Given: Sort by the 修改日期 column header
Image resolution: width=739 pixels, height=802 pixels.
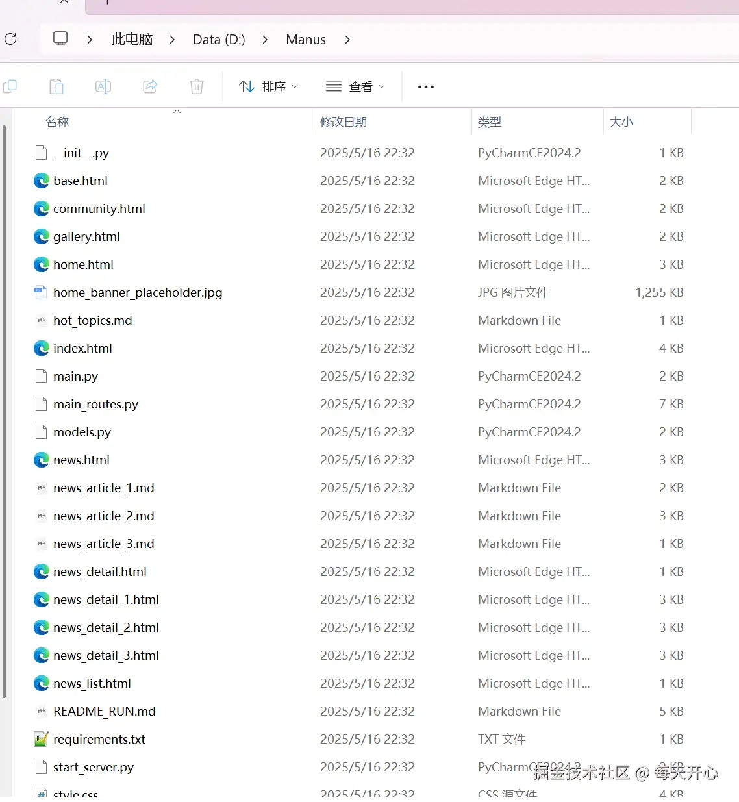Looking at the screenshot, I should pyautogui.click(x=344, y=122).
